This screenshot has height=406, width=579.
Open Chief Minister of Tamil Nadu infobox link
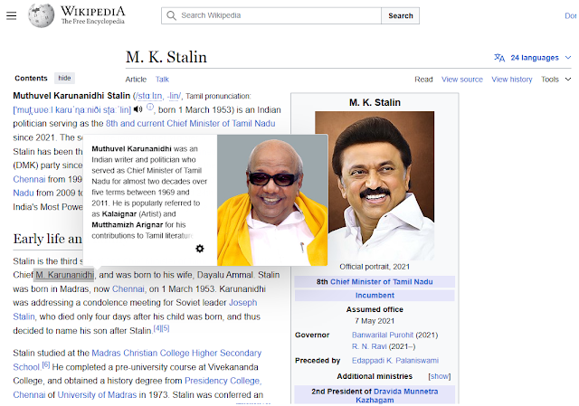(382, 282)
